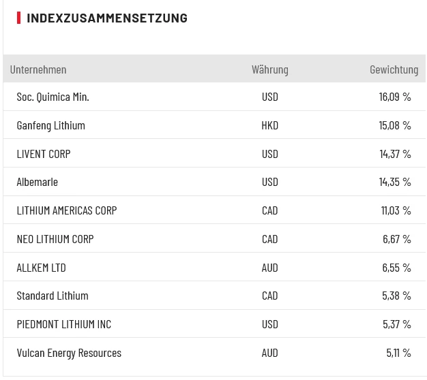Viewport: 427px width, 380px height.
Task: Select LITHIUM AMERICAS CORP
Action: (67, 210)
